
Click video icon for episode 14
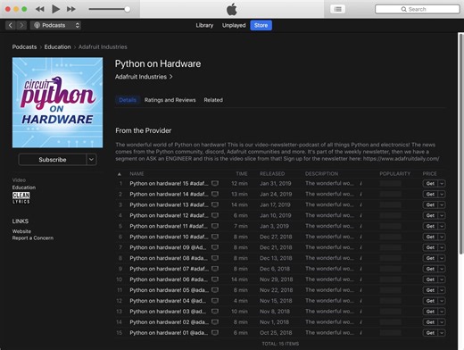tap(215, 194)
